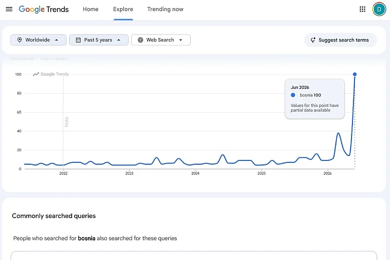
Task: Open the hamburger main menu
Action: 9,9
